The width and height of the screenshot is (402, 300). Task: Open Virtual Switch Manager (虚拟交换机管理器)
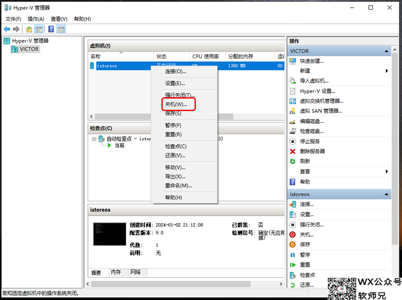point(321,101)
